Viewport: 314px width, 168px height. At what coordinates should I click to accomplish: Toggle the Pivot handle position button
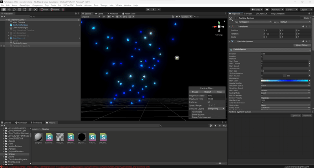point(44,9)
